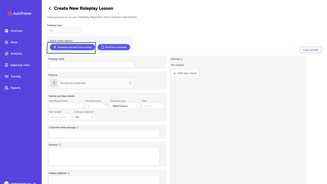The width and height of the screenshot is (327, 184).
Task: Click the Reports icon in sidebar
Action: coord(6,88)
